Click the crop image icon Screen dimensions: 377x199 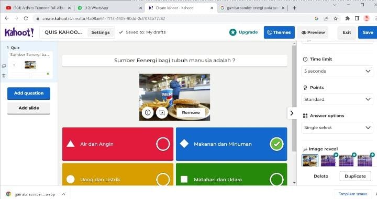[x=162, y=112]
